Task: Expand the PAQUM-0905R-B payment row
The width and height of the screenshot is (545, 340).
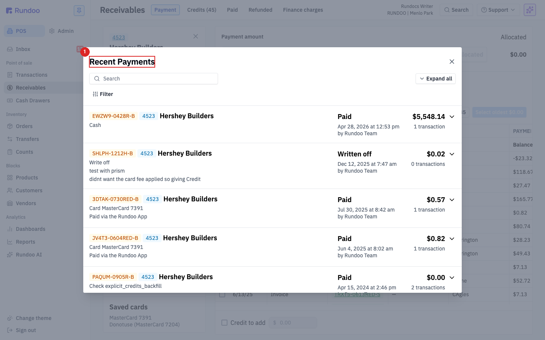Action: [x=452, y=278]
